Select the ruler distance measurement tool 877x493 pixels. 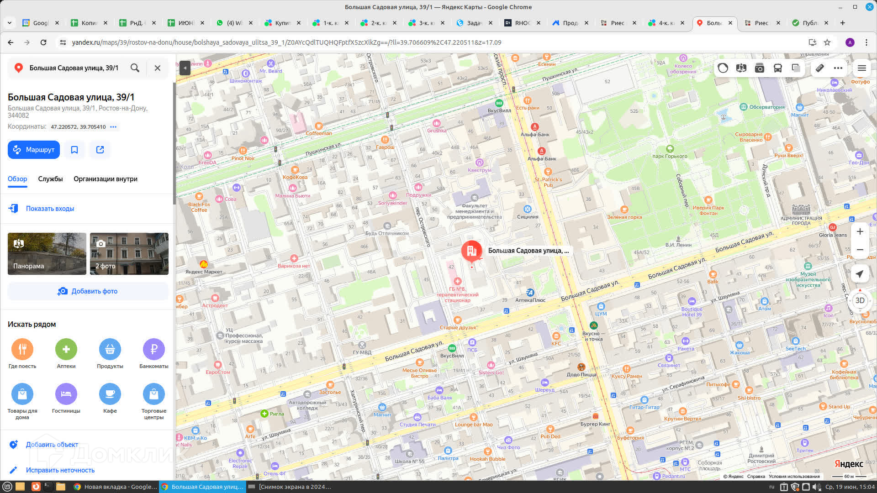[820, 68]
